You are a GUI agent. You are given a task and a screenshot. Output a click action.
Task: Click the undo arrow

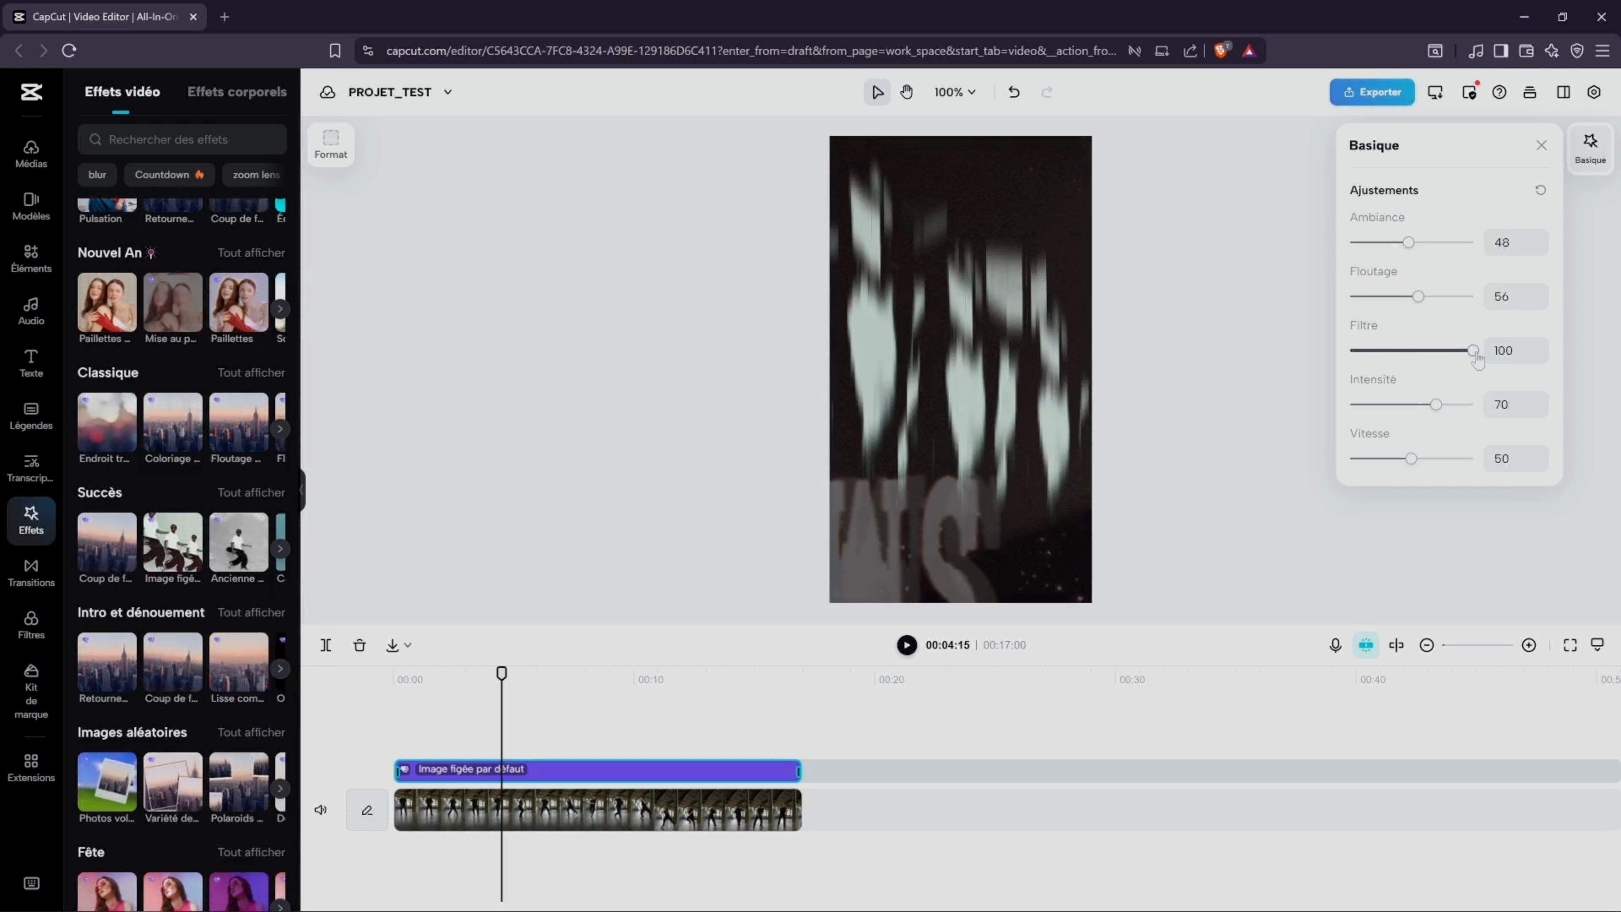point(1013,92)
